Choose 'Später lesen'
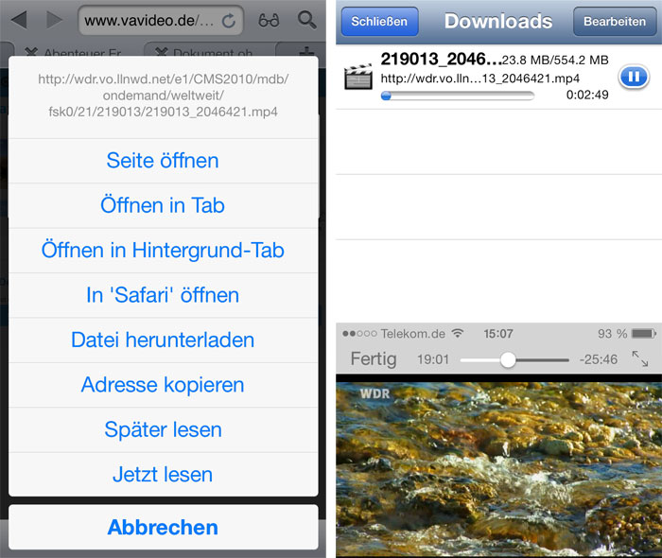662x558 pixels. pos(163,429)
